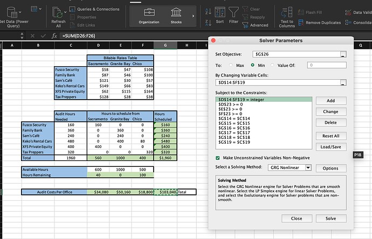Click the total cost cell $103,040
372x239 pixels.
point(166,192)
